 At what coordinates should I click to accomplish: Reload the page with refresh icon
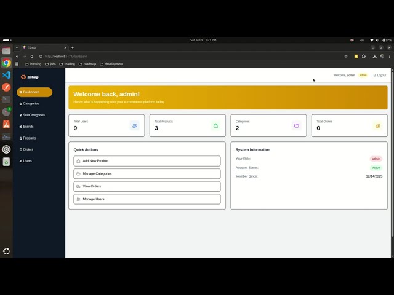[32, 57]
